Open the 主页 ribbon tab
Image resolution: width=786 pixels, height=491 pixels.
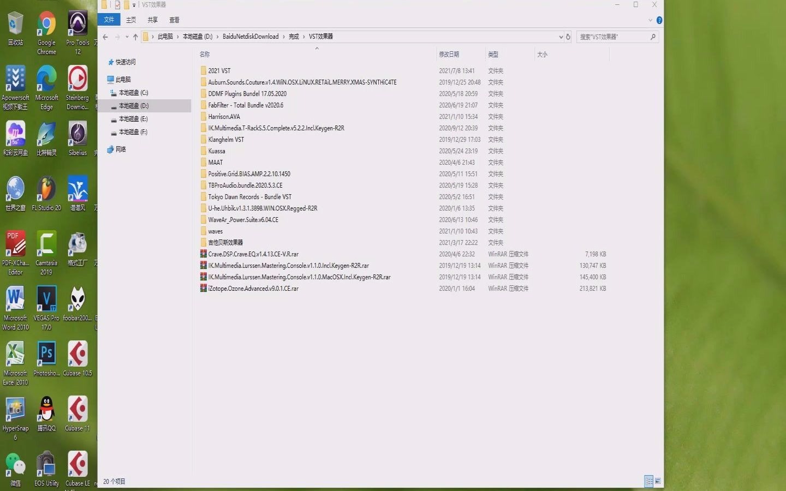click(x=131, y=20)
